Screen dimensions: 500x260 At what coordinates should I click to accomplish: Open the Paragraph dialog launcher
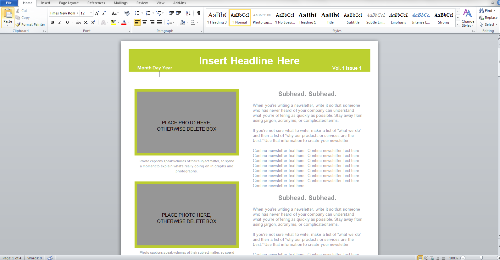[x=201, y=31]
